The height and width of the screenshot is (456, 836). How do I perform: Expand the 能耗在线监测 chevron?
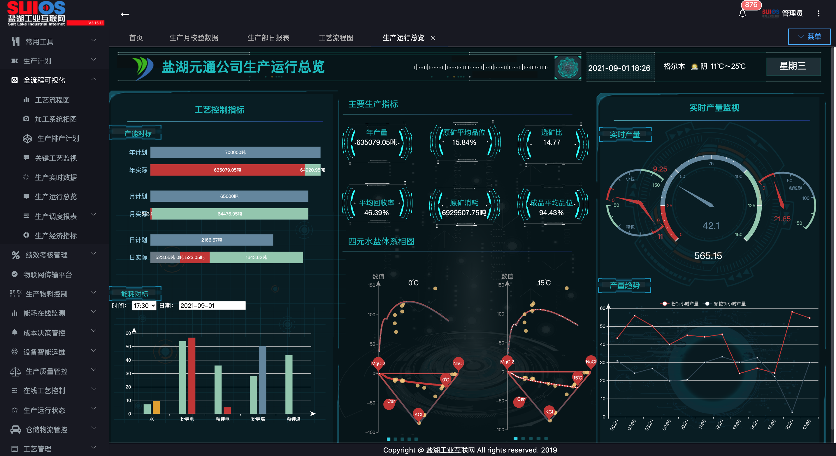click(x=94, y=312)
